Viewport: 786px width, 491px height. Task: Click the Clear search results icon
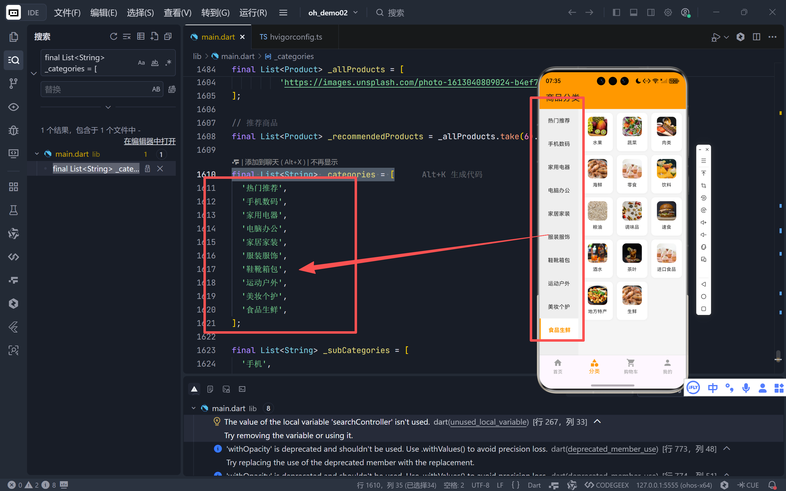(127, 36)
